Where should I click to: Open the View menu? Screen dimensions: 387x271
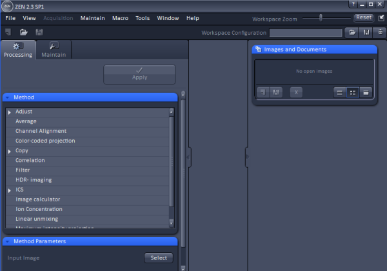click(30, 18)
